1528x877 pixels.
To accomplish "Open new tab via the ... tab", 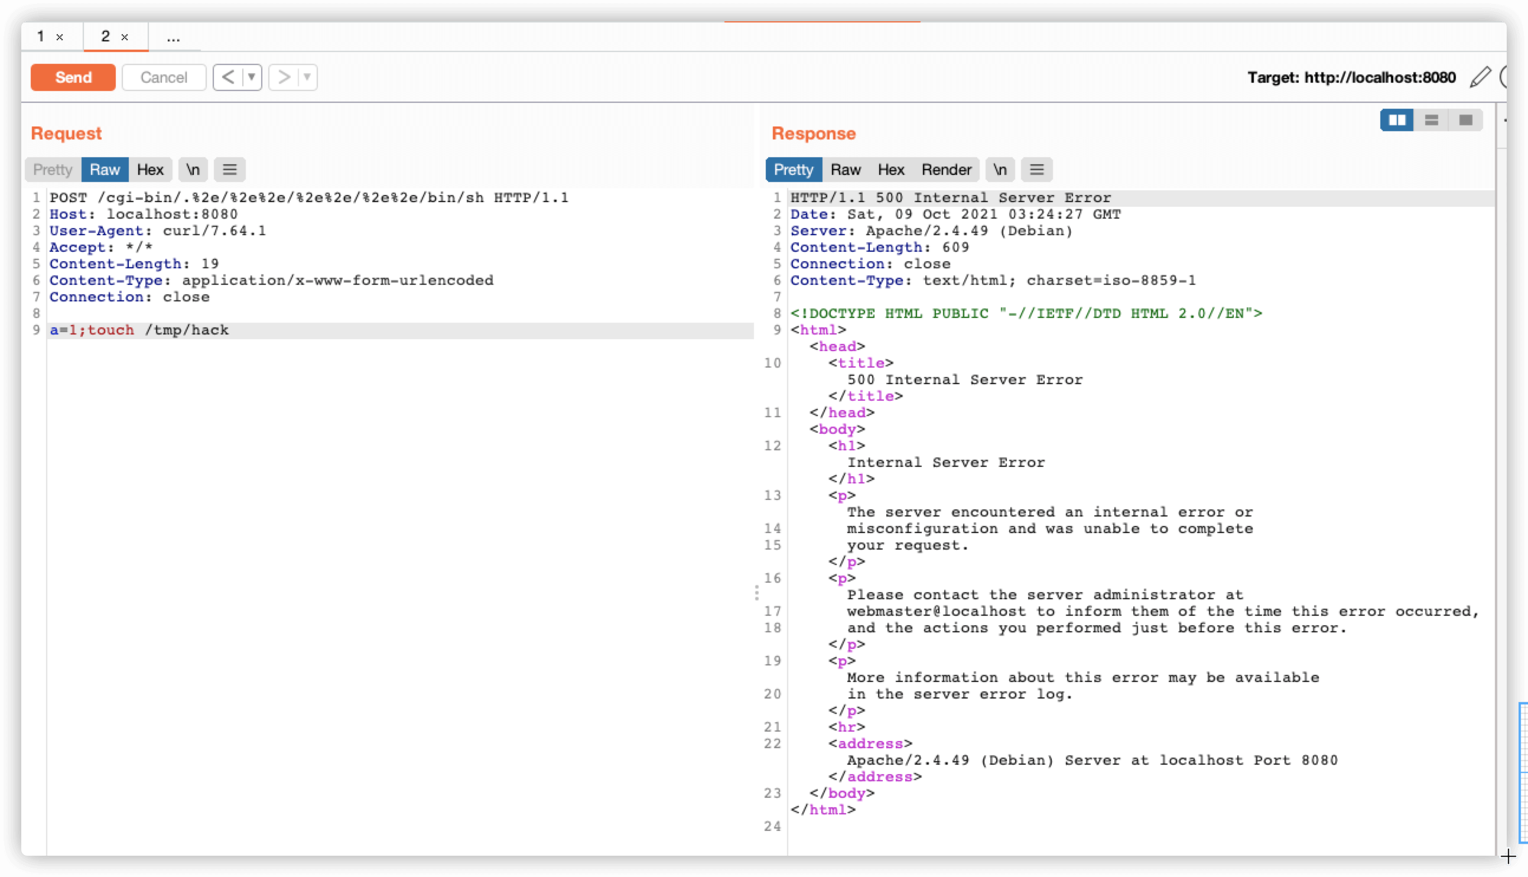I will pos(173,37).
